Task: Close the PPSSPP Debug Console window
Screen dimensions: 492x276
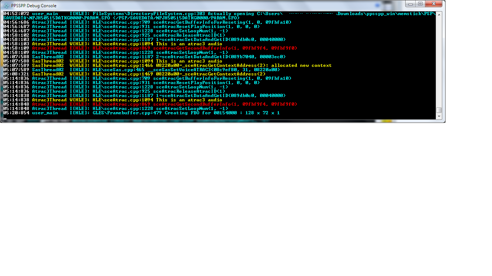Action: pyautogui.click(x=434, y=4)
